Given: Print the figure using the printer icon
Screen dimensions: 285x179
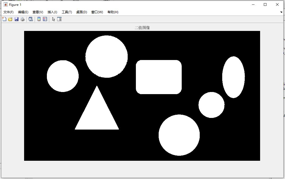Looking at the screenshot, I should tap(22, 19).
